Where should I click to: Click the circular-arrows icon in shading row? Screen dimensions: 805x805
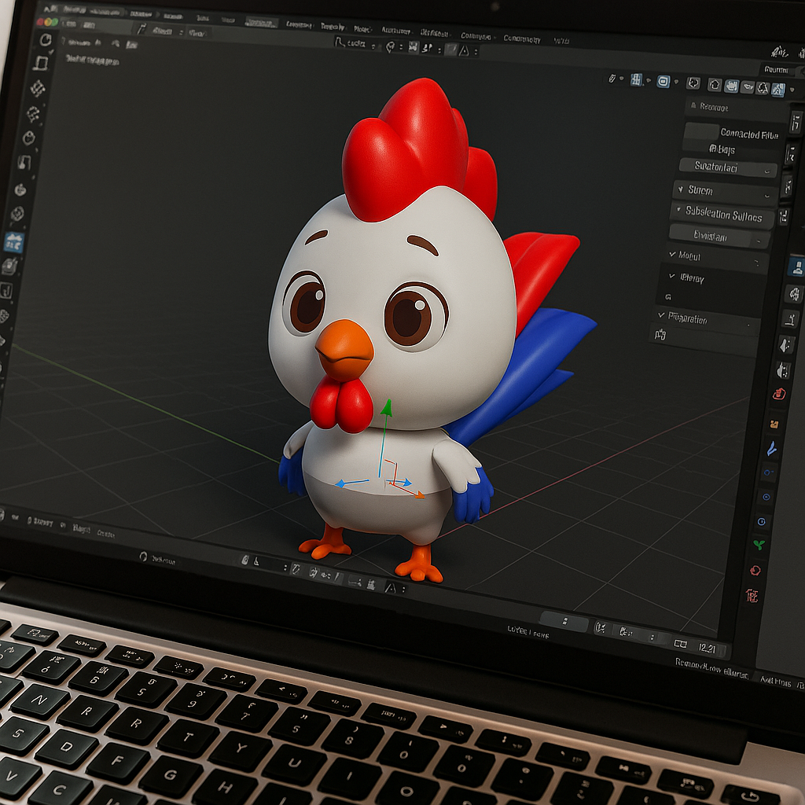[763, 88]
